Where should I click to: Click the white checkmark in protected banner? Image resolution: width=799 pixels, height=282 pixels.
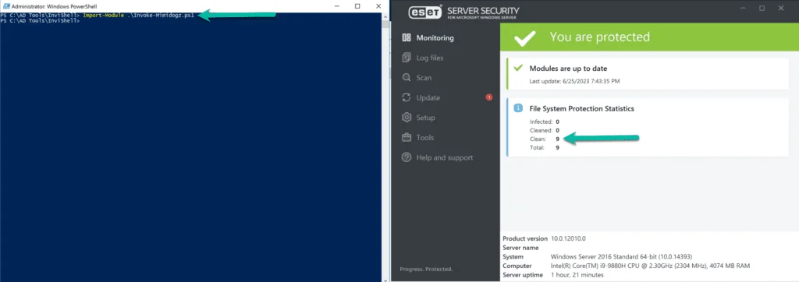524,37
